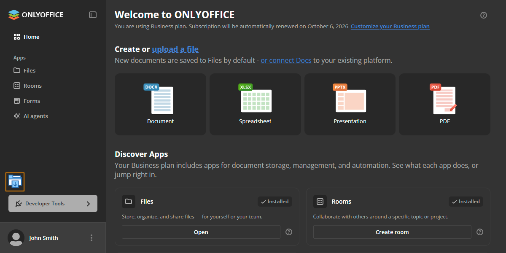This screenshot has height=253, width=506.
Task: Create a new DOCX Document
Action: 160,104
